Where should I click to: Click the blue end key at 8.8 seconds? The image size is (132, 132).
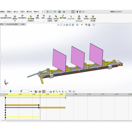pos(65,98)
